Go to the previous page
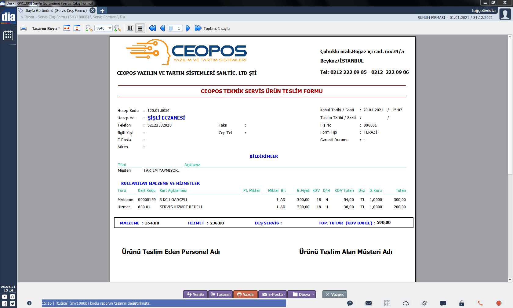 [162, 28]
